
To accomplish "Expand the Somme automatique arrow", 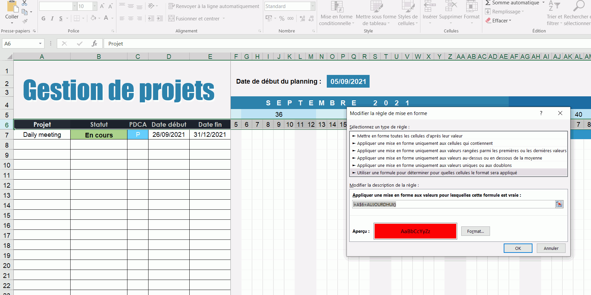I will (x=543, y=3).
